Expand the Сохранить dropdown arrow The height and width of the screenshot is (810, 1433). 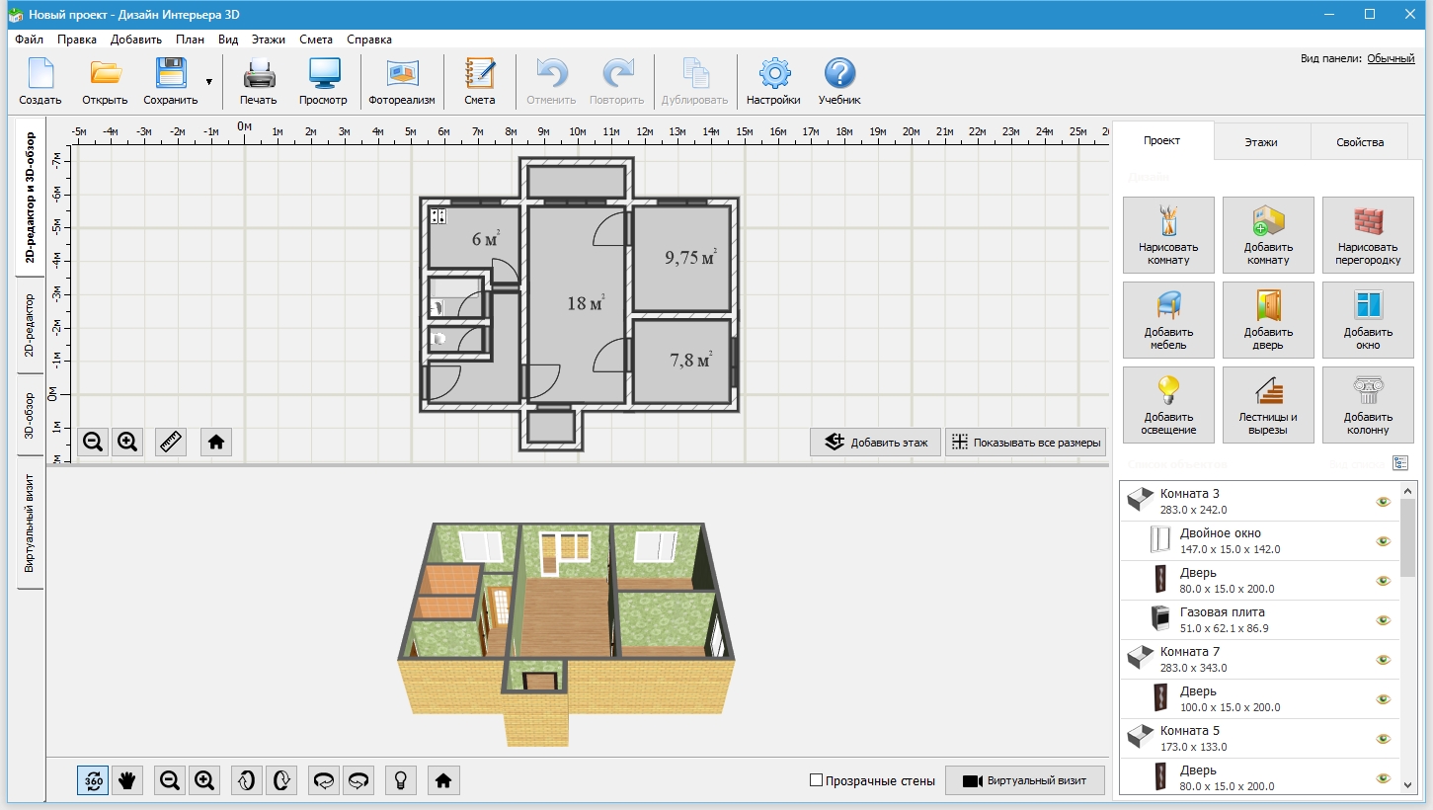click(x=208, y=82)
